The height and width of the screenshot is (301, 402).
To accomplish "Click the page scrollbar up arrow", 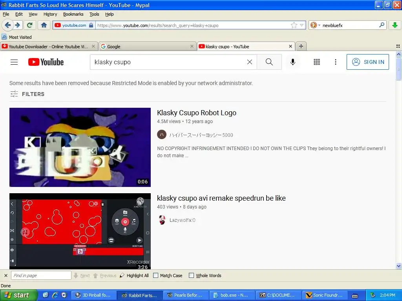I will pos(398,54).
